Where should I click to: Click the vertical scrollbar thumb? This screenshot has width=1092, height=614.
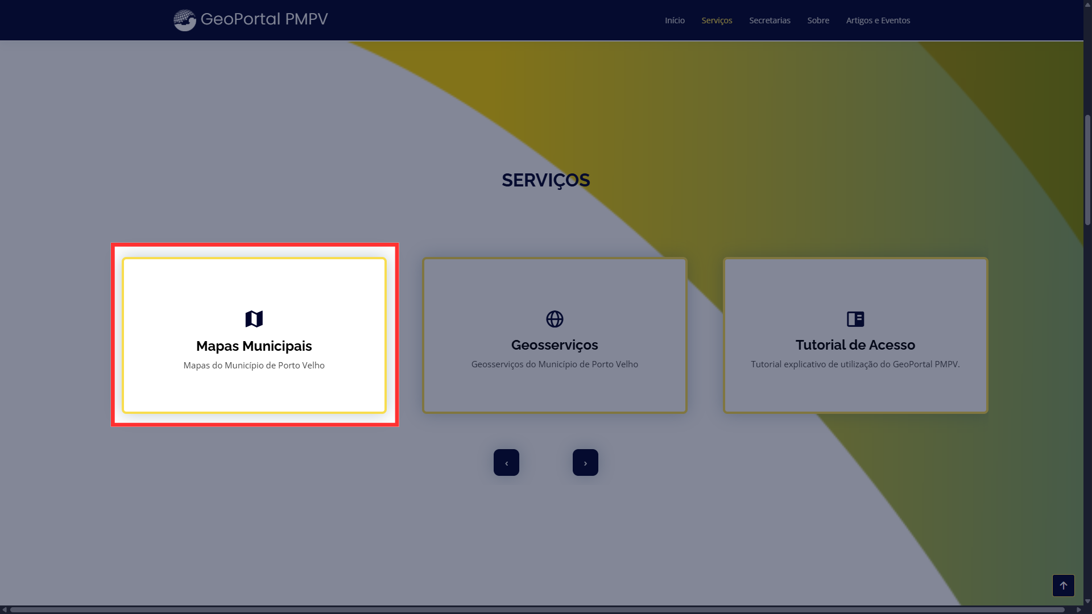tap(1087, 170)
